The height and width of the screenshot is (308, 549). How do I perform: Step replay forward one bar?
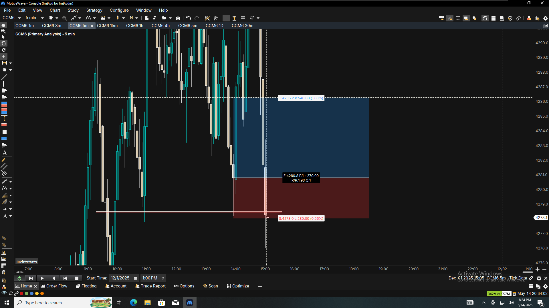point(54,278)
